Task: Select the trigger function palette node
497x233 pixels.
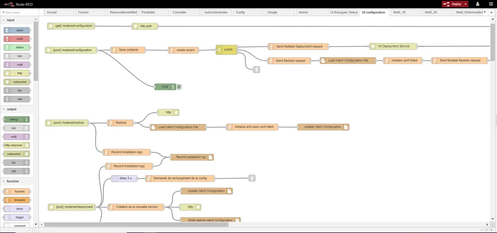Action: [x=17, y=217]
